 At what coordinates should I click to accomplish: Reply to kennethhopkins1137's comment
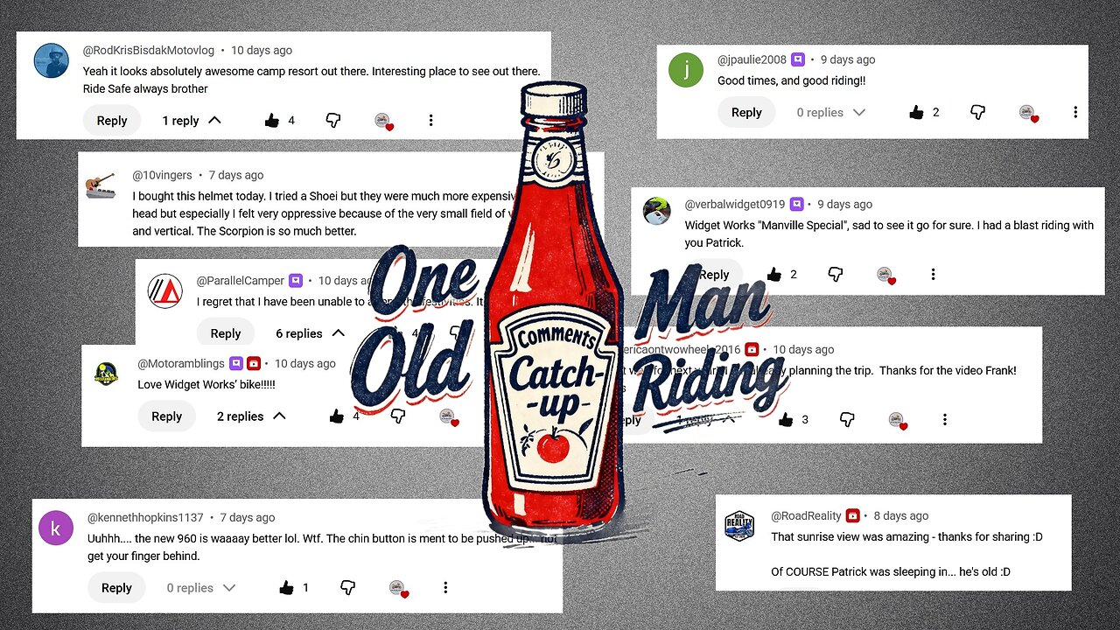coord(116,588)
